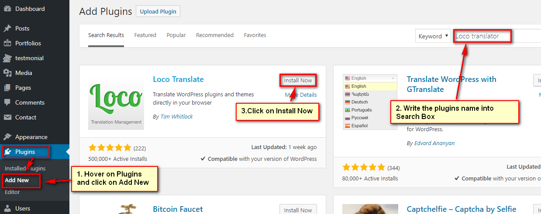
Task: Open the Portfolios sidebar icon
Action: [7, 43]
